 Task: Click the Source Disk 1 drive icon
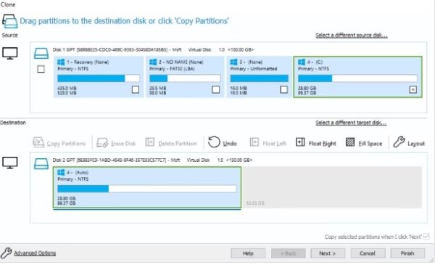click(41, 53)
